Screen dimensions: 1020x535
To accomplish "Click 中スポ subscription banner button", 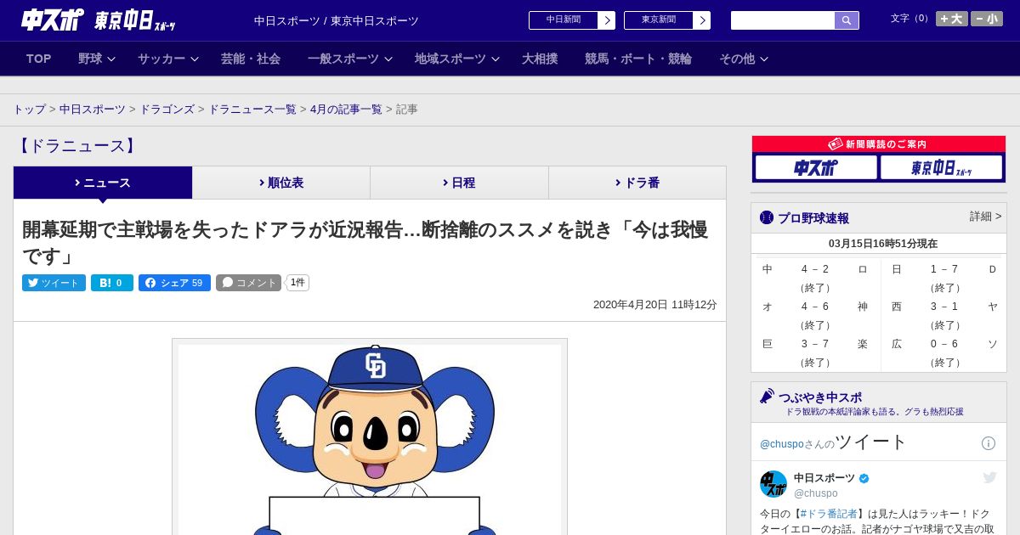I will click(816, 167).
